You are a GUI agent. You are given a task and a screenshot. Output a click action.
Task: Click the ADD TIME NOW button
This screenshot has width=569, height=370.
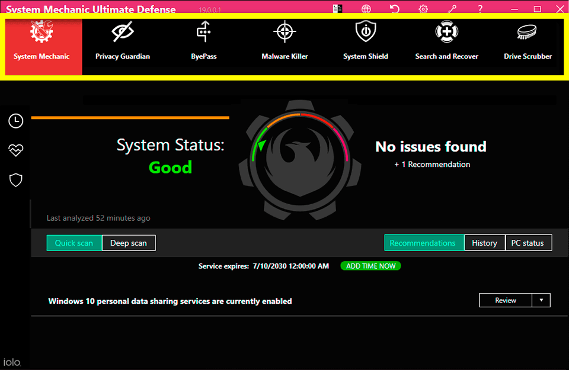370,266
